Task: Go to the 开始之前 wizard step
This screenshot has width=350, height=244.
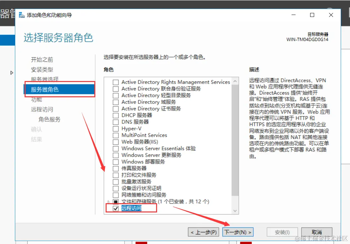Action: pyautogui.click(x=42, y=60)
